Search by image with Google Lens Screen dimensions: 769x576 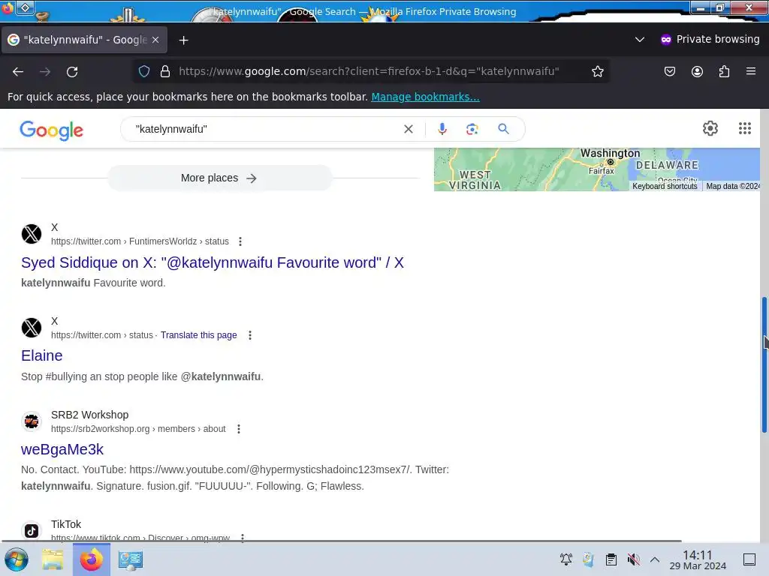pos(472,129)
